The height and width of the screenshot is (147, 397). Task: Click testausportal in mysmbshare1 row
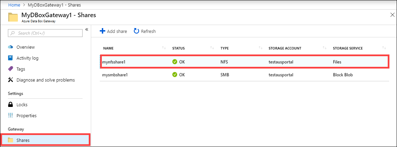click(281, 75)
